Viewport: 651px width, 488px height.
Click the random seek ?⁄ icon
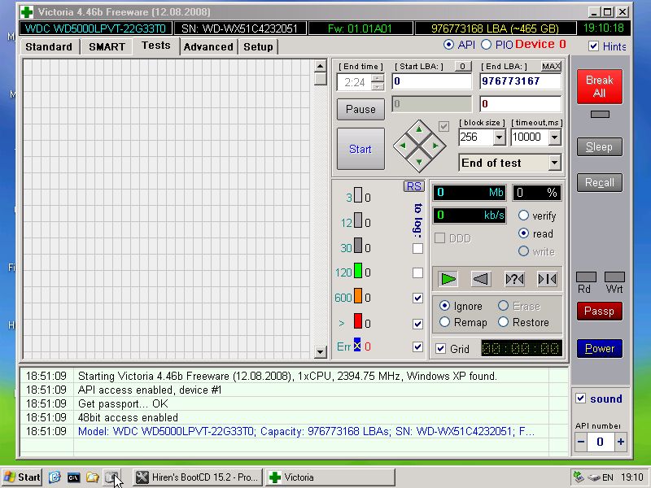coord(514,279)
